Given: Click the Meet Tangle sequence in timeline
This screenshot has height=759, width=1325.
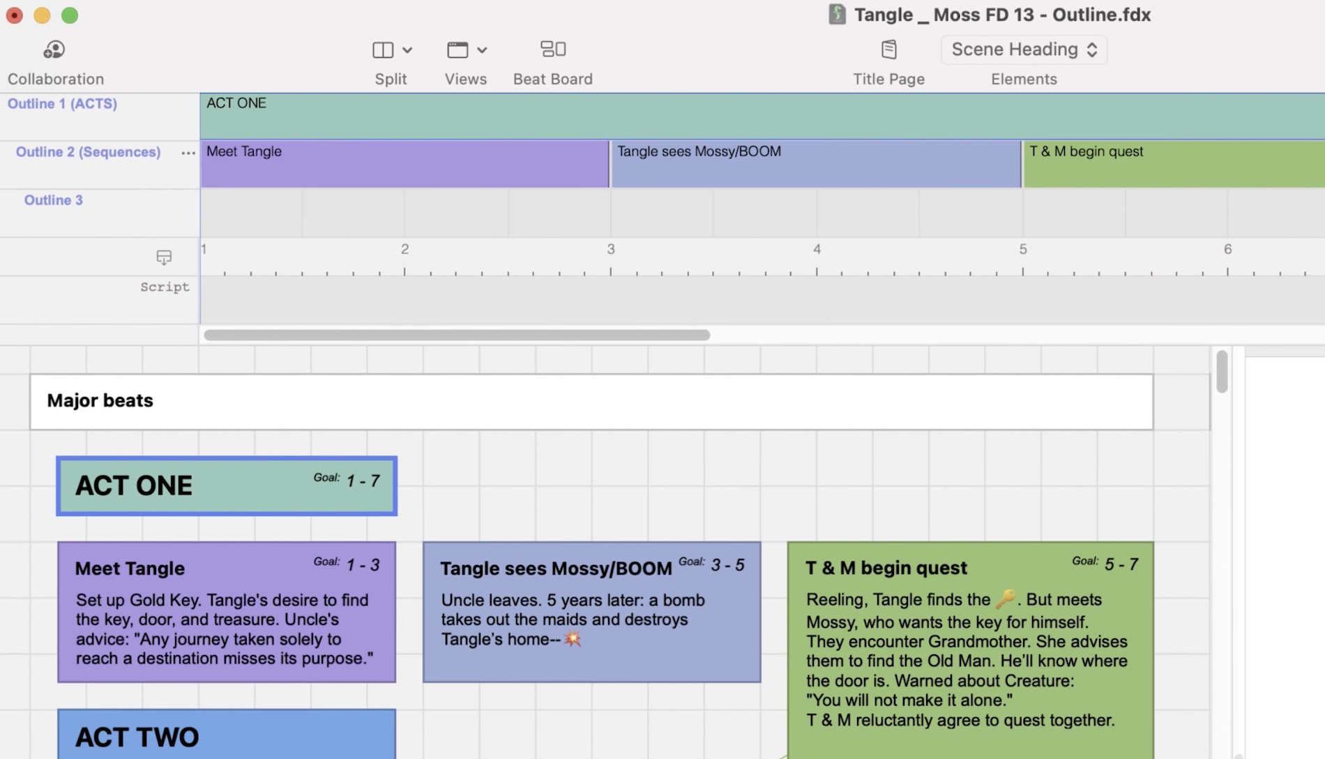Looking at the screenshot, I should [x=404, y=165].
